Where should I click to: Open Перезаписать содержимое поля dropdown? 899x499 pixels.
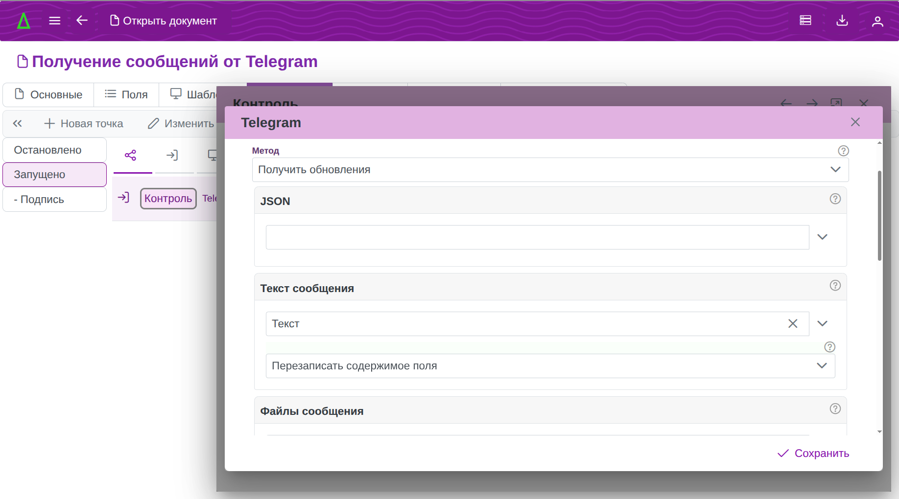(822, 366)
